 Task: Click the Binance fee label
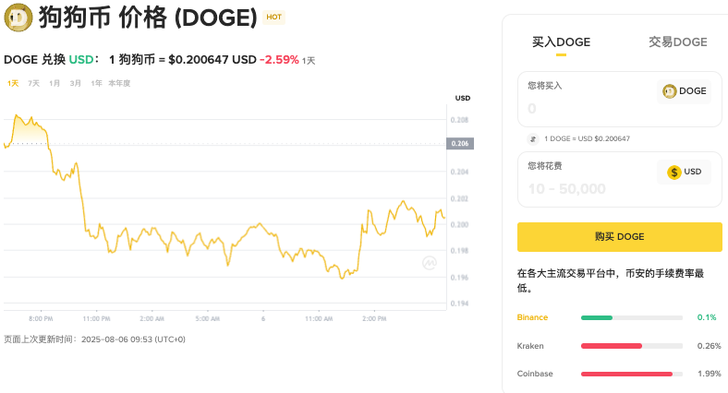(532, 317)
